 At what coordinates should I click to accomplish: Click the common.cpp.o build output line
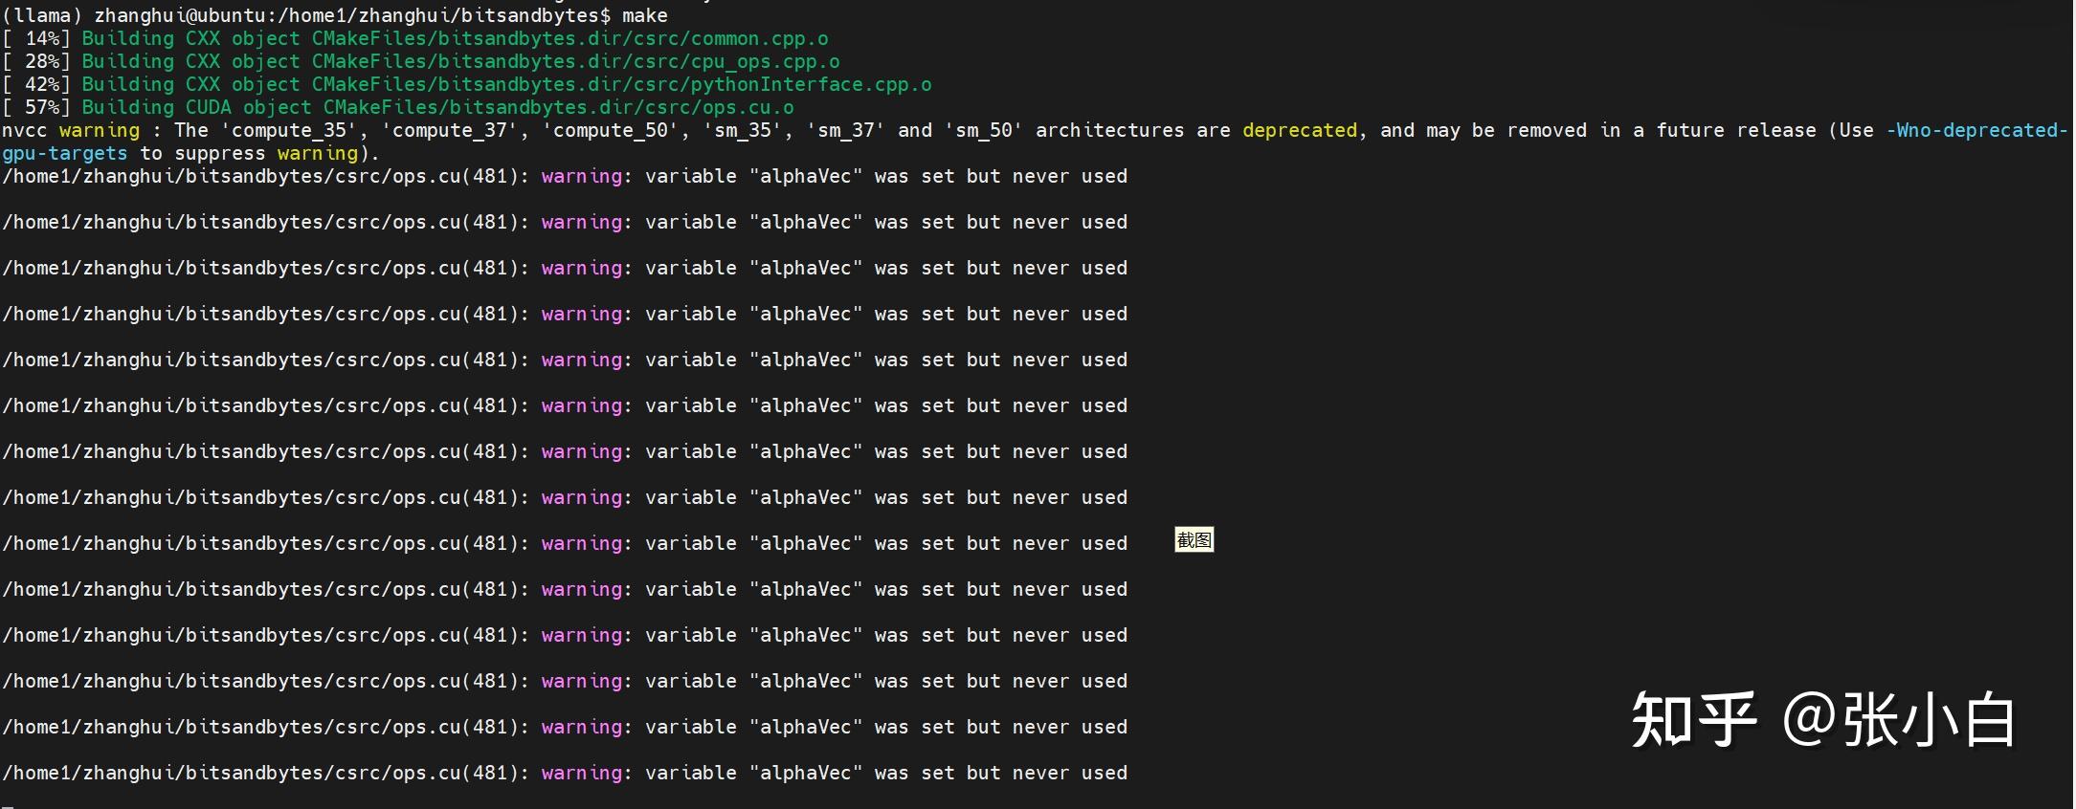point(455,38)
